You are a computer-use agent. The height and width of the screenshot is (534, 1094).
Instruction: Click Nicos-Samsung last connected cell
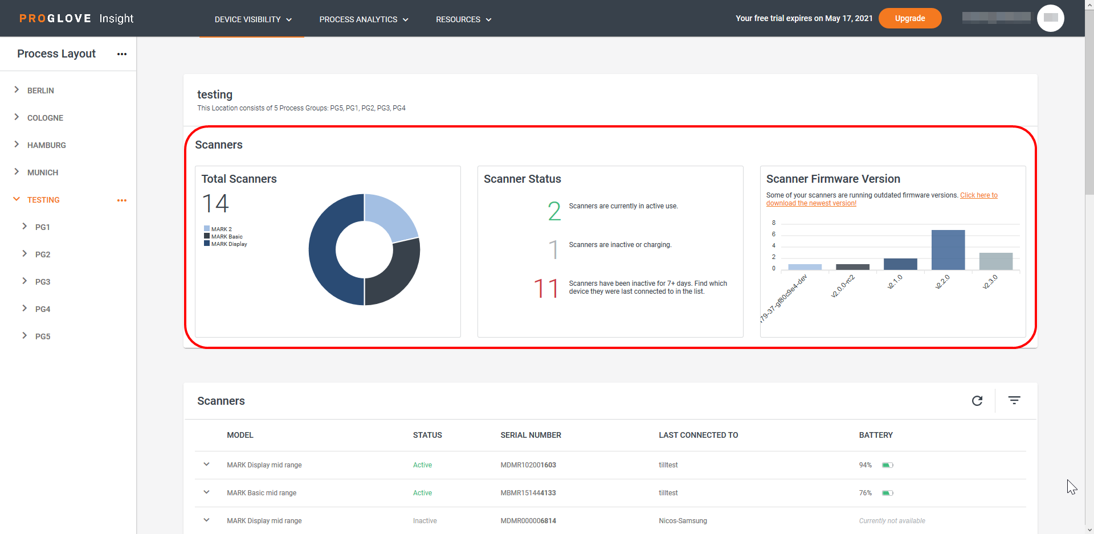(x=683, y=521)
